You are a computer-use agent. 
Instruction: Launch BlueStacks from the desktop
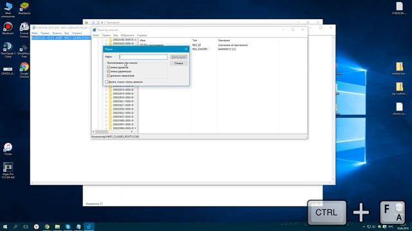coord(24,8)
